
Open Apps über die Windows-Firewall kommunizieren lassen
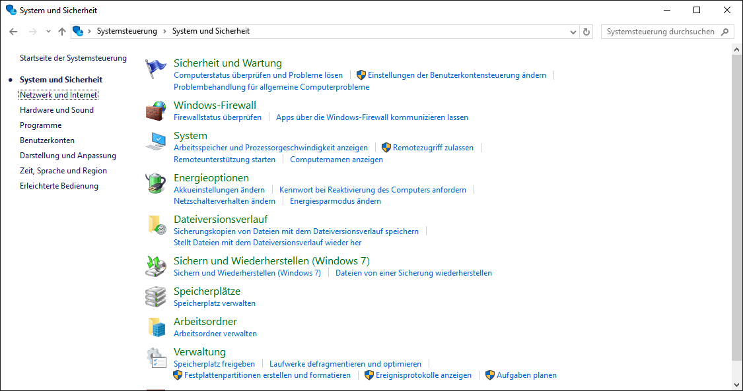372,117
